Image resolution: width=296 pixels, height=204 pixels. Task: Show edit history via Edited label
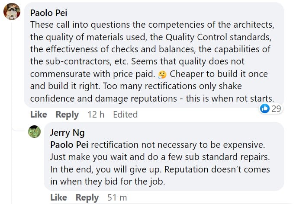click(x=125, y=115)
